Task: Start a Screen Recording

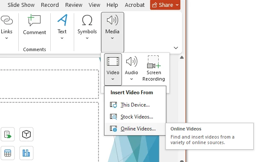Action: tap(153, 69)
